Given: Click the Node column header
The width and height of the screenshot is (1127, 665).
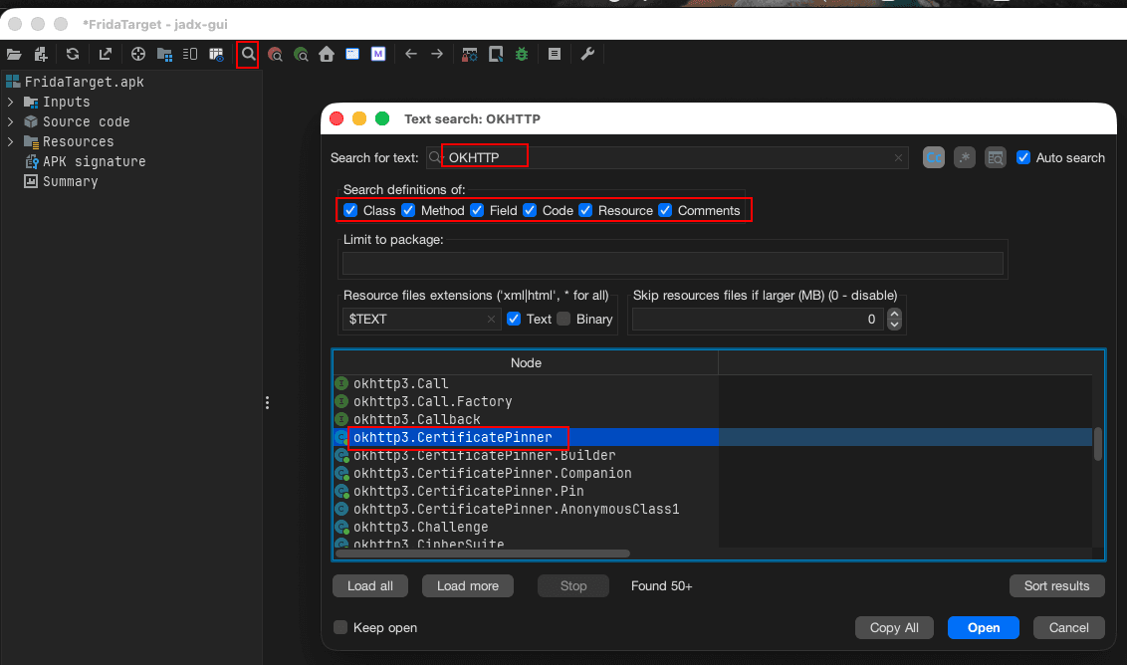Looking at the screenshot, I should click(526, 363).
